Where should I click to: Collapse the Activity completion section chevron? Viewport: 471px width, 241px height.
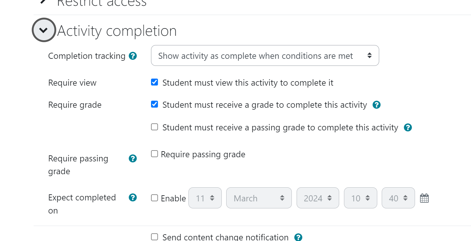pyautogui.click(x=44, y=30)
